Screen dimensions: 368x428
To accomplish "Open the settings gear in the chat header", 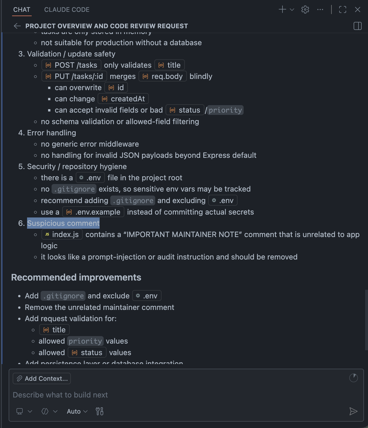I will click(305, 10).
